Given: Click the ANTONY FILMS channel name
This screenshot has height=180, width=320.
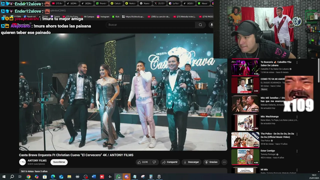Looking at the screenshot, I should point(37,160).
